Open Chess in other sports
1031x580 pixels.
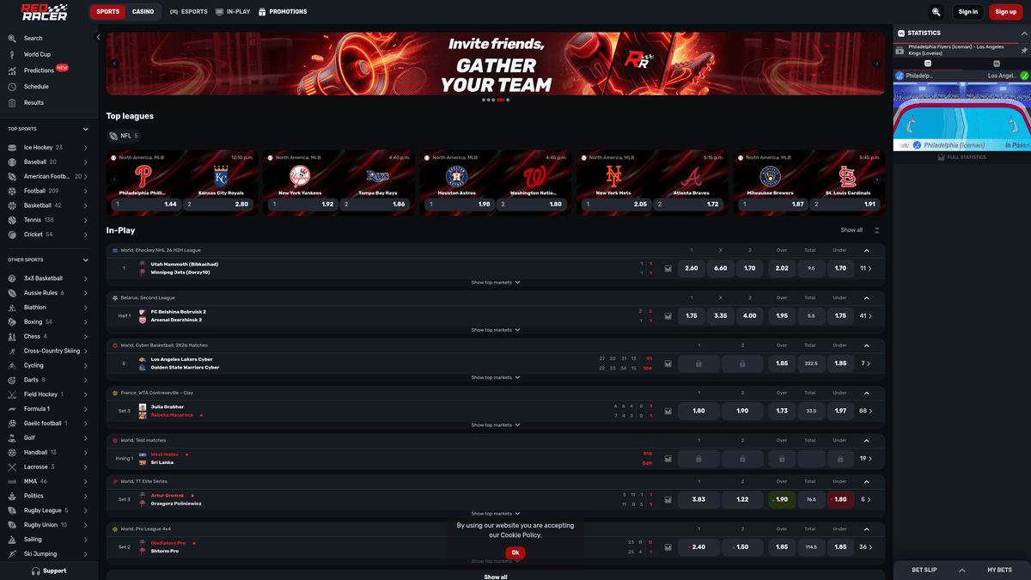click(48, 336)
